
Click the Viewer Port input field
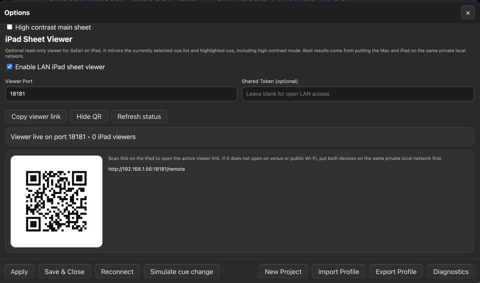pos(121,94)
